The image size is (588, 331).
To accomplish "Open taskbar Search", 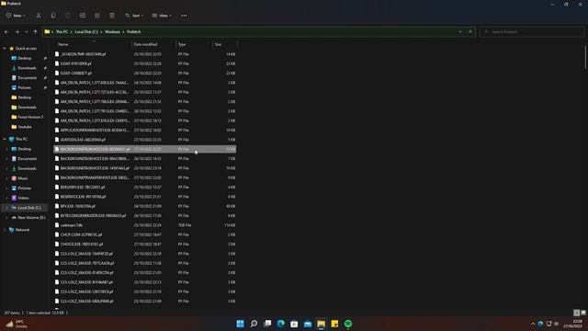I will click(254, 324).
